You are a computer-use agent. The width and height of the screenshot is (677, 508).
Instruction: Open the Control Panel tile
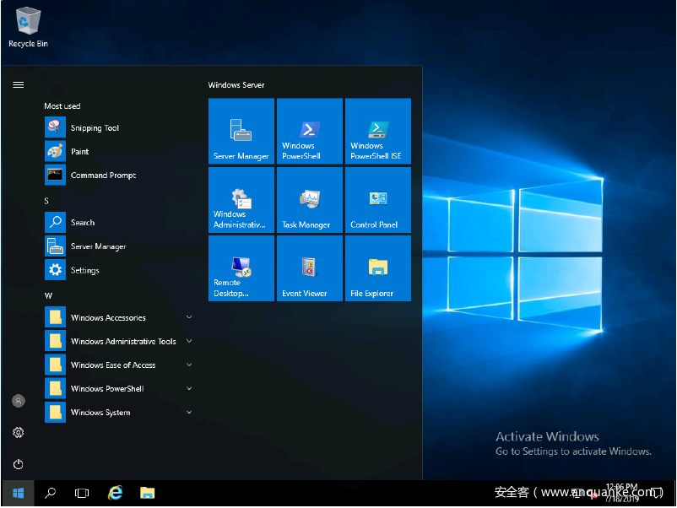[378, 200]
